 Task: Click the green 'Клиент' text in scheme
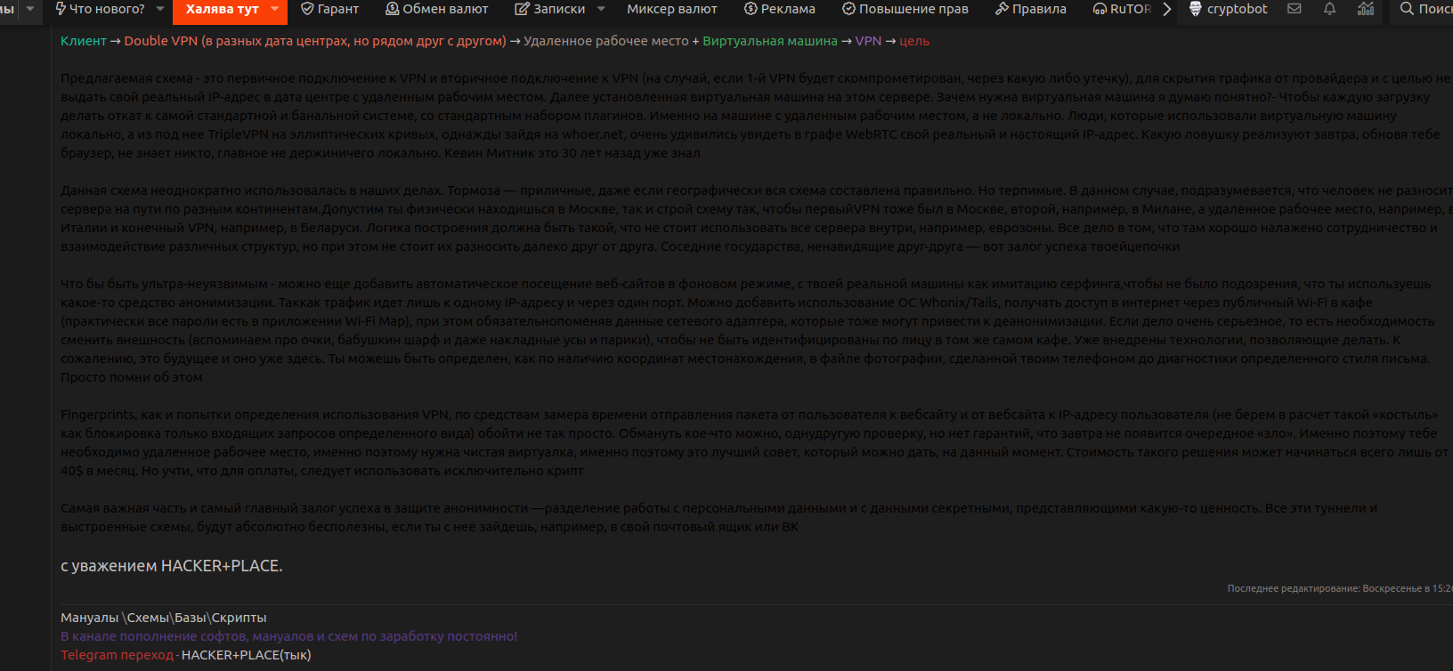coord(84,41)
